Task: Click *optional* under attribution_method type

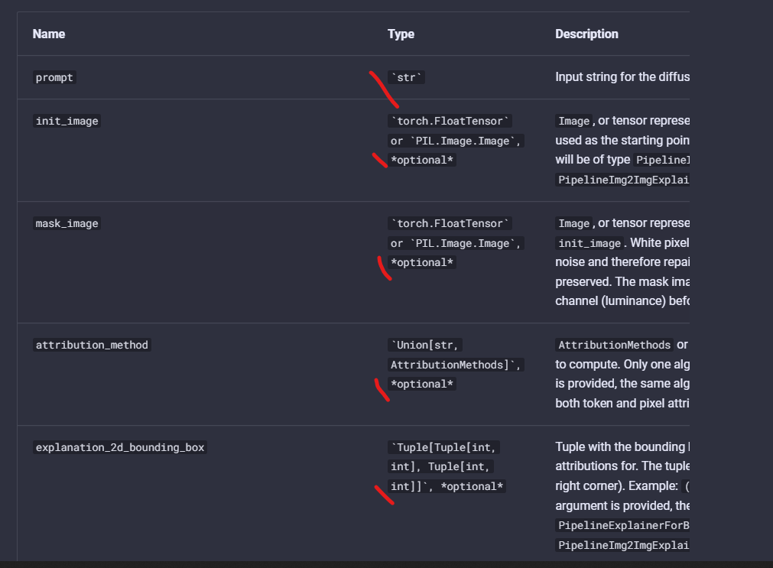Action: [422, 384]
